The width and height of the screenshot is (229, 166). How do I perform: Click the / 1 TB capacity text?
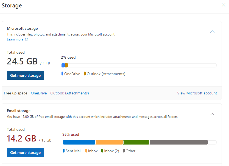[45, 63]
